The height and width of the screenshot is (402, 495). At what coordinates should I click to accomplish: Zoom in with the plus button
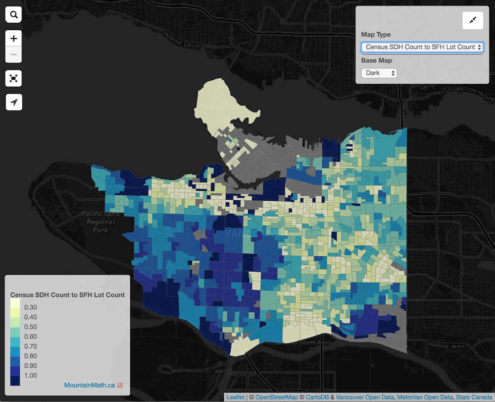click(13, 39)
